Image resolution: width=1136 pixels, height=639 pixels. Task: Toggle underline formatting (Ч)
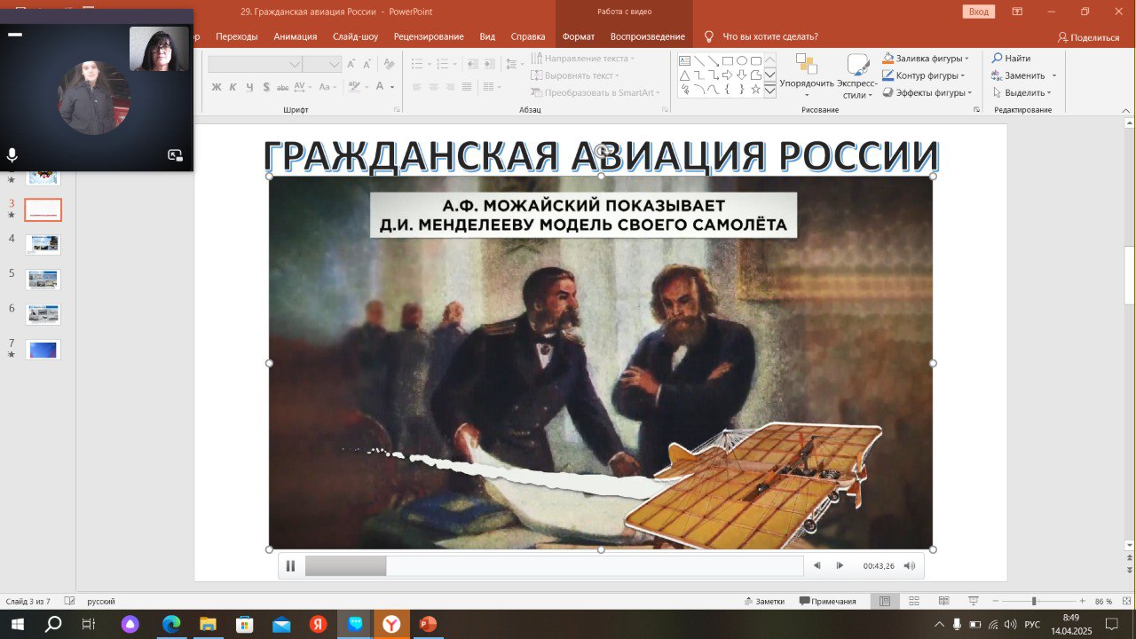point(249,87)
